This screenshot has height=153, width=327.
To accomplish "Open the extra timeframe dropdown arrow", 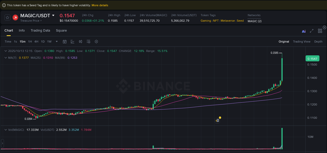I will click(x=57, y=42).
